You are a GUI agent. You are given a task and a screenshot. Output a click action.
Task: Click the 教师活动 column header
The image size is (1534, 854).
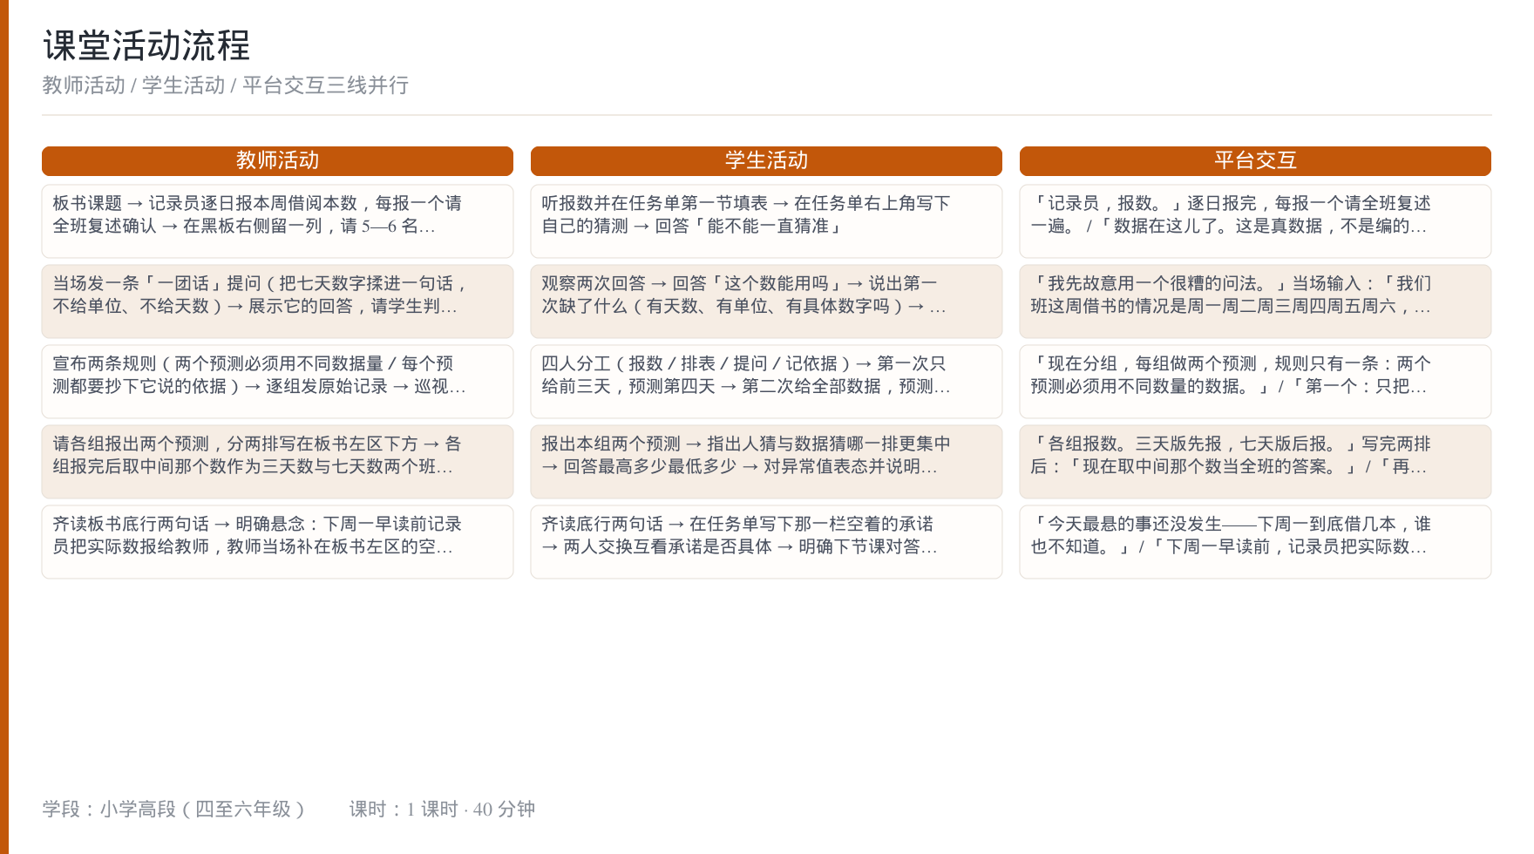pos(277,161)
